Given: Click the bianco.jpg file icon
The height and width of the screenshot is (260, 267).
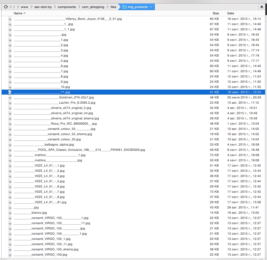Looking at the screenshot, I should point(10,213).
